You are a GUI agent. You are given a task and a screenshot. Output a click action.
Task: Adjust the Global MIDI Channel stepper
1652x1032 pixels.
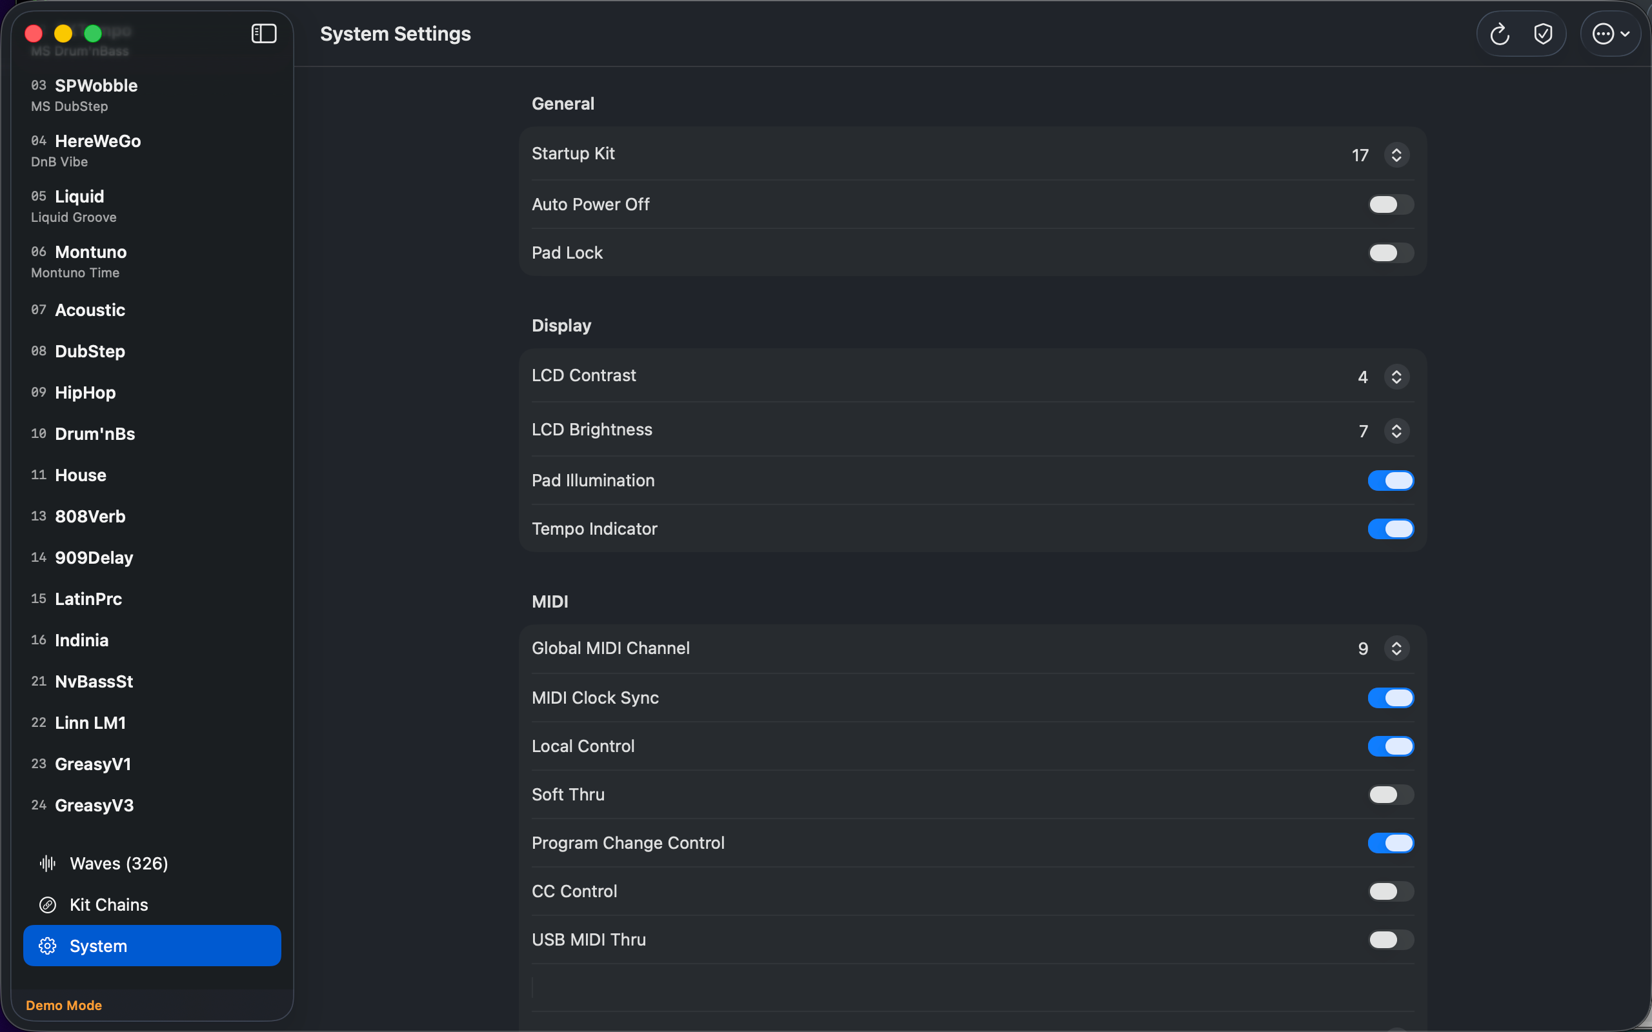[1396, 648]
